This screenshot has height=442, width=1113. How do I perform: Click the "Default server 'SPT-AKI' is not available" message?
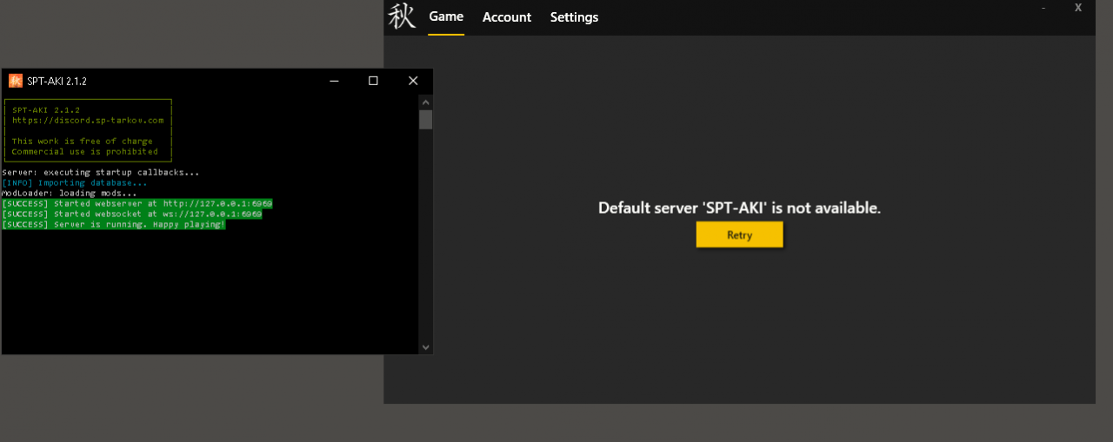[739, 208]
